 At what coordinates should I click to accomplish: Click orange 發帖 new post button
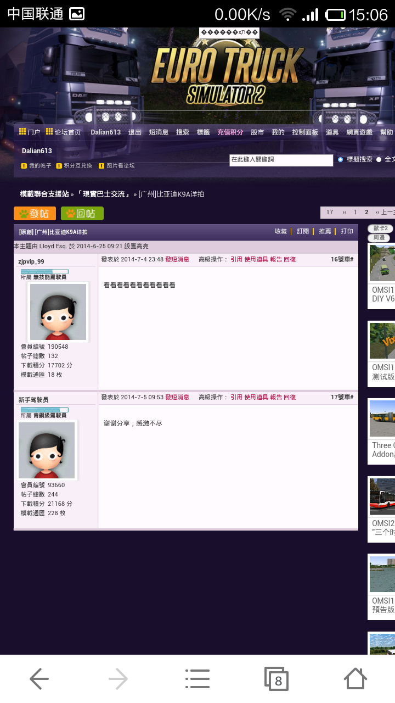(35, 214)
